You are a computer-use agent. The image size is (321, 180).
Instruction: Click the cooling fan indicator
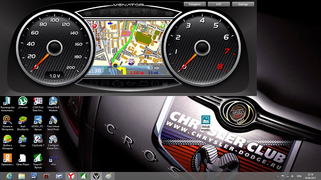click(154, 12)
